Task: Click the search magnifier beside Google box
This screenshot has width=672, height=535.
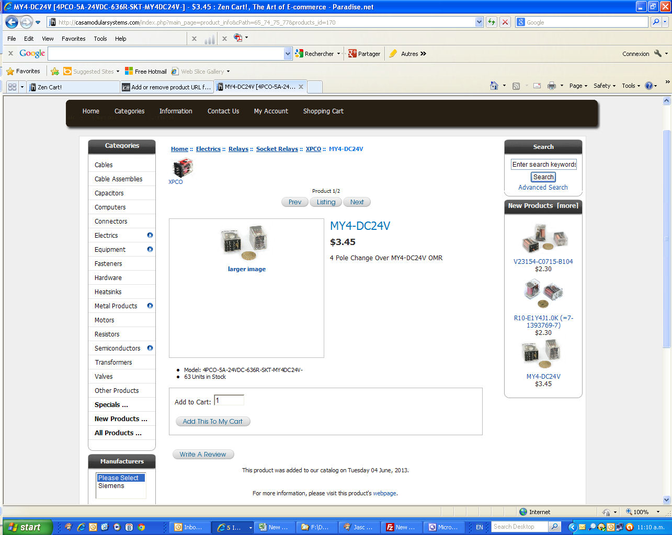Action: point(656,22)
